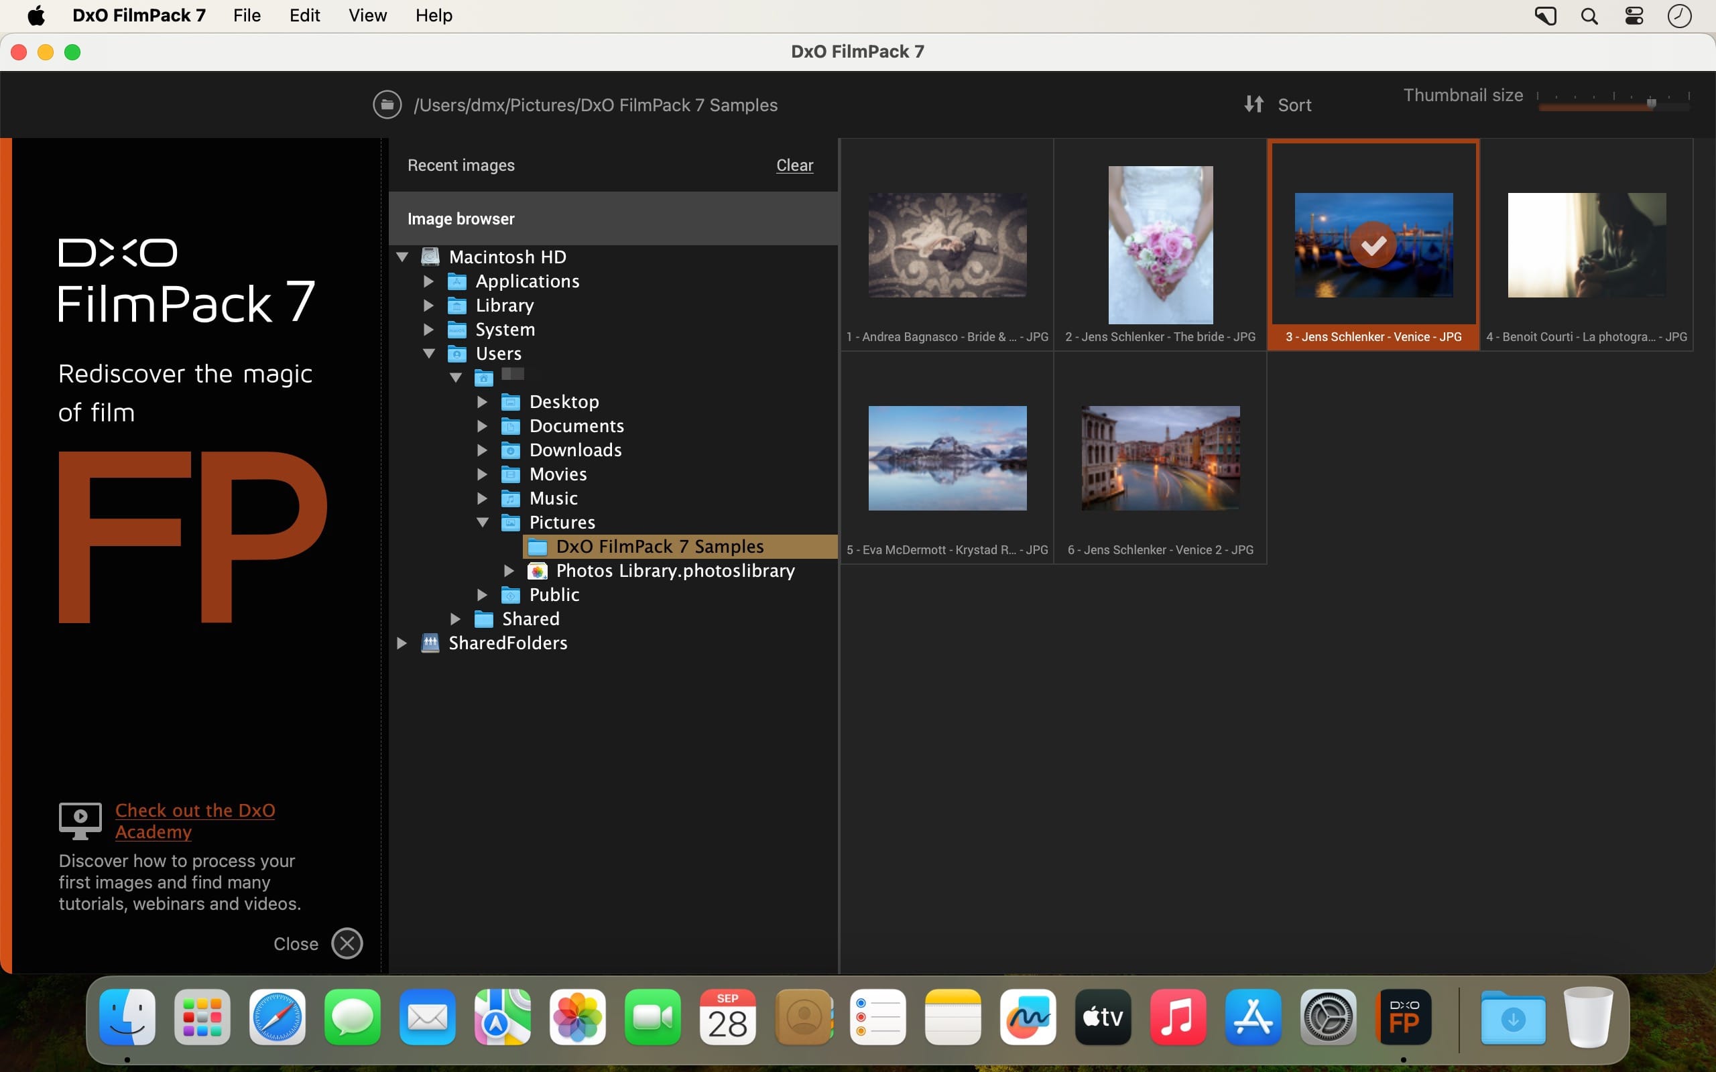
Task: Collapse the Pictures folder node
Action: coord(483,522)
